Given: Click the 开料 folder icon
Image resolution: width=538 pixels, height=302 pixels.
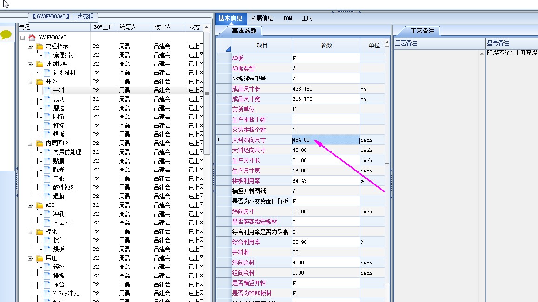Looking at the screenshot, I should [x=40, y=82].
